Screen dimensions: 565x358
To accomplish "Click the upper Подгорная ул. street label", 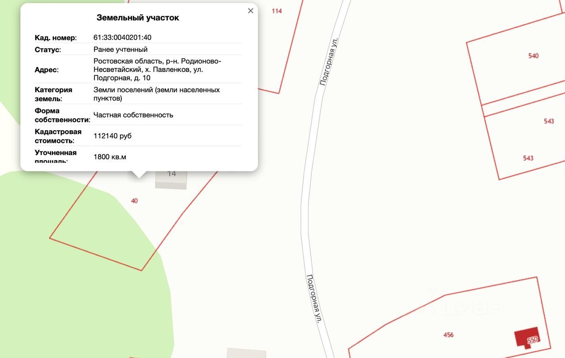I will 329,61.
